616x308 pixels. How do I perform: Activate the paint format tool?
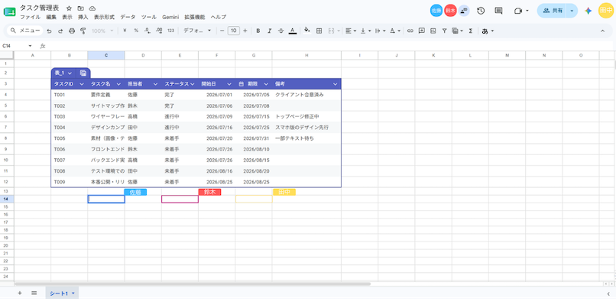[x=83, y=31]
